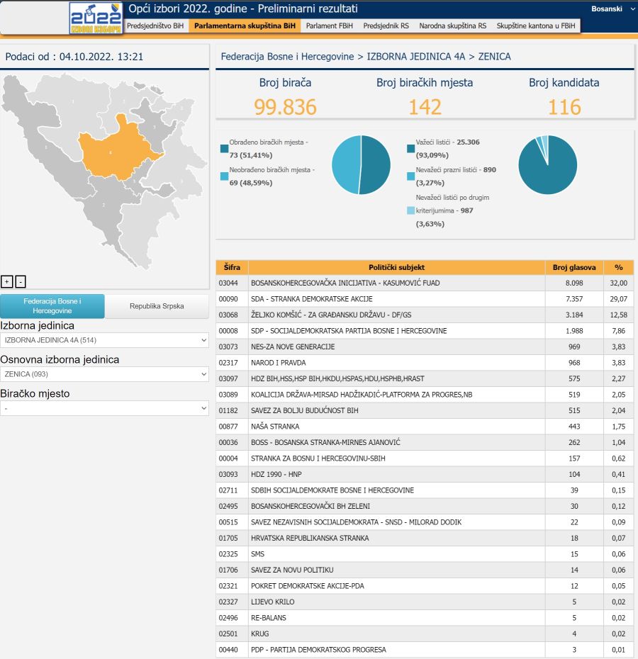638x659 pixels.
Task: Click the highlighted orange region on map
Action: 117,149
